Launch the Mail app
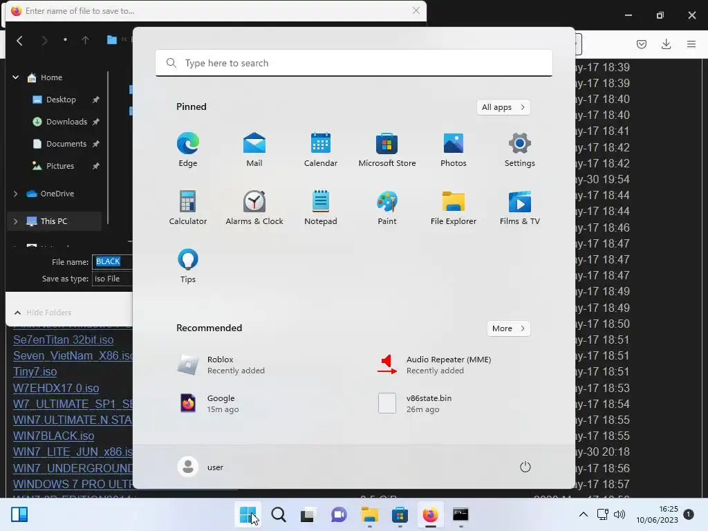The image size is (708, 531). (254, 149)
